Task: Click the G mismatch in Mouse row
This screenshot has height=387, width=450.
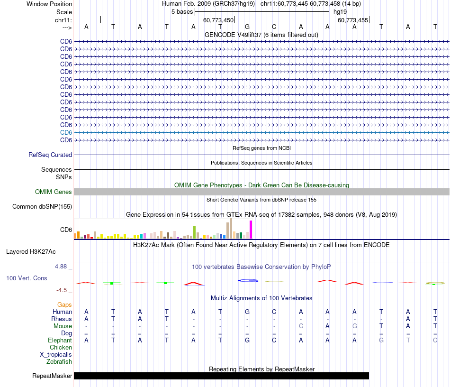Action: click(354, 326)
